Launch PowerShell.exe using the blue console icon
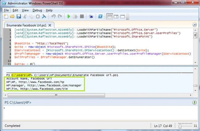 [100, 16]
